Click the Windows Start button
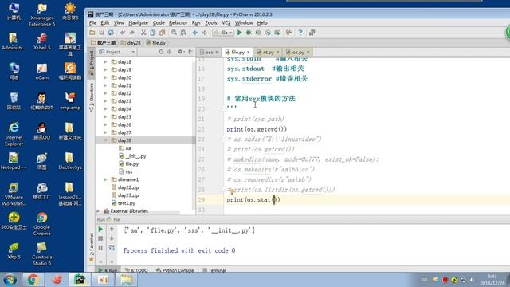Viewport: 510px width, 287px height. (x=10, y=280)
